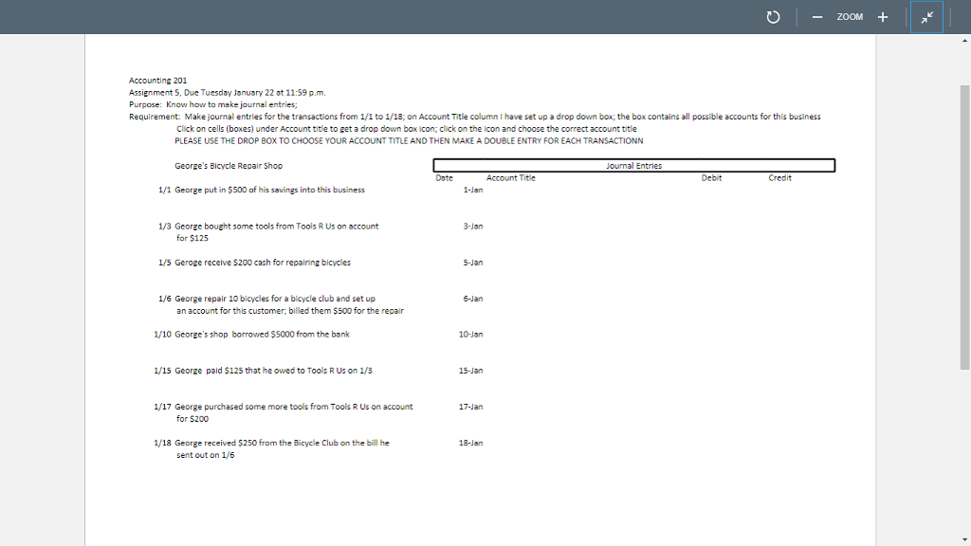Click "George's Bicycle Repair Shop" heading

click(229, 166)
